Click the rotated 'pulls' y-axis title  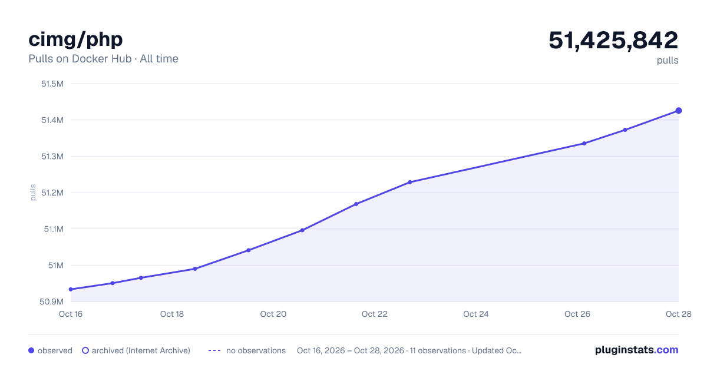click(33, 193)
